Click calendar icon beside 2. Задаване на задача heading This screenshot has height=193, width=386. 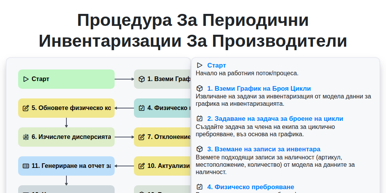point(200,119)
